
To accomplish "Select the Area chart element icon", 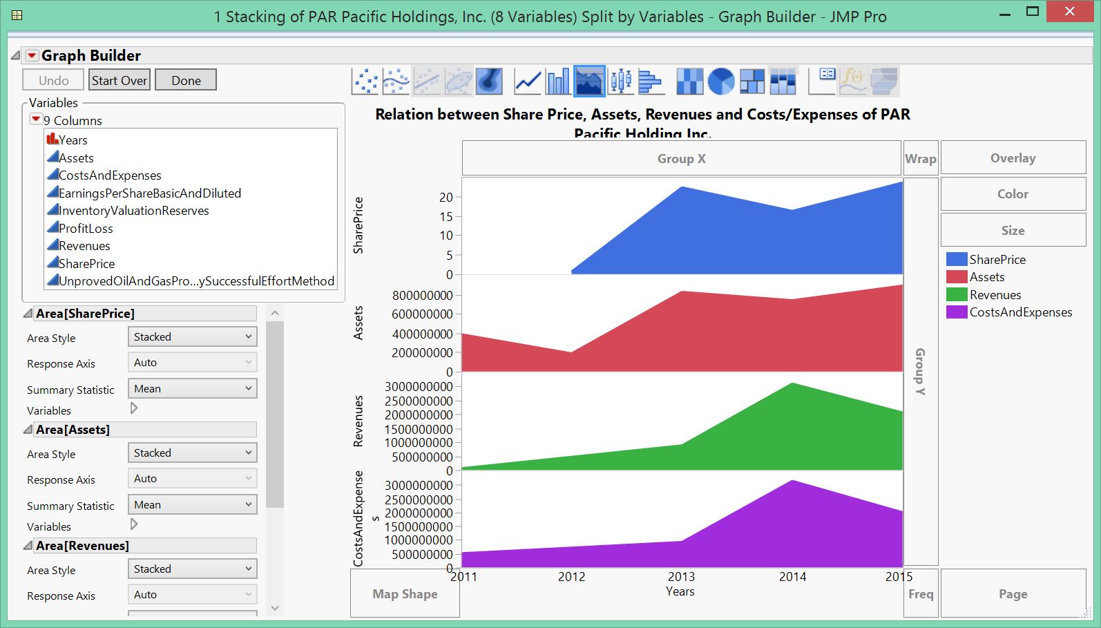I will 589,81.
